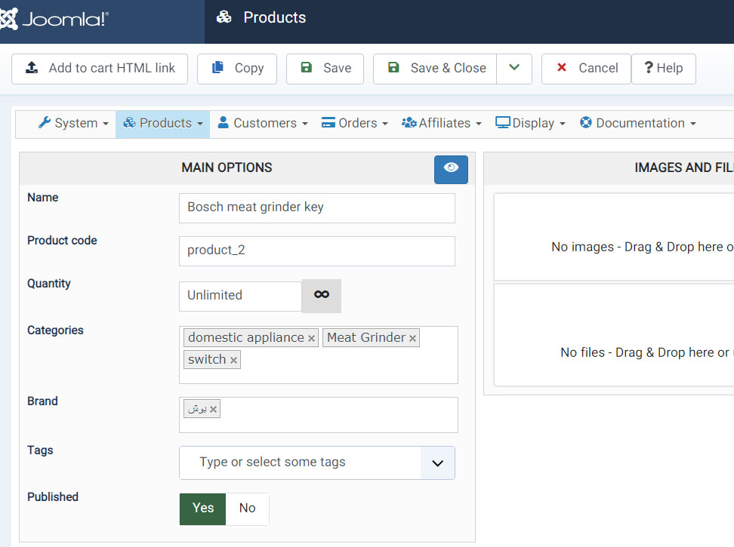The width and height of the screenshot is (734, 547).
Task: Click the infinity unlimited quantity button
Action: tap(322, 296)
